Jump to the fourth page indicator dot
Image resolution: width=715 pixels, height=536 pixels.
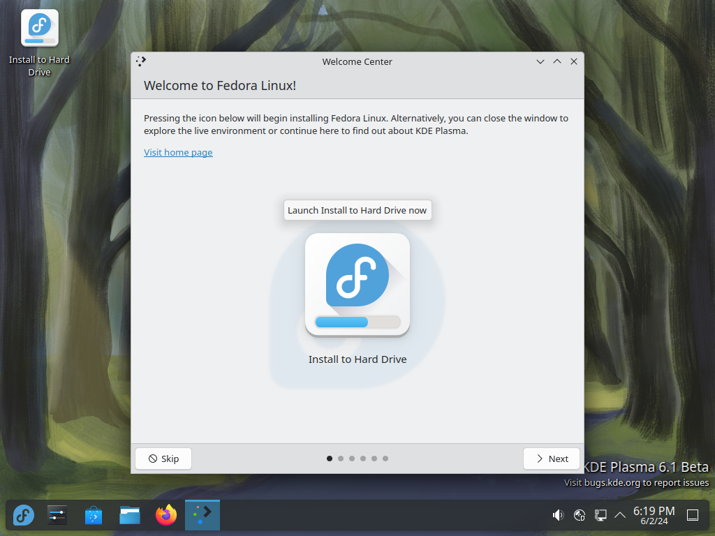(x=363, y=459)
